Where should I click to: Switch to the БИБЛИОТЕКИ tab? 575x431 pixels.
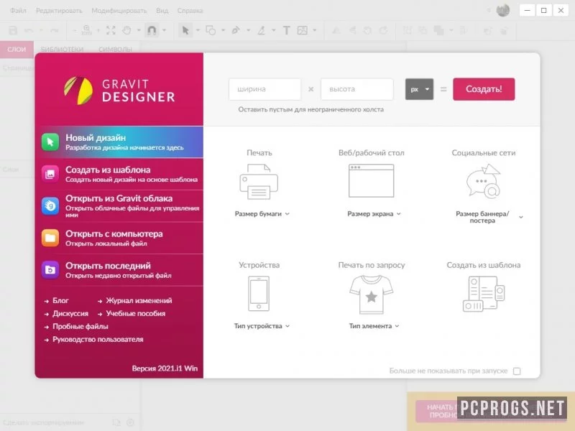point(62,50)
